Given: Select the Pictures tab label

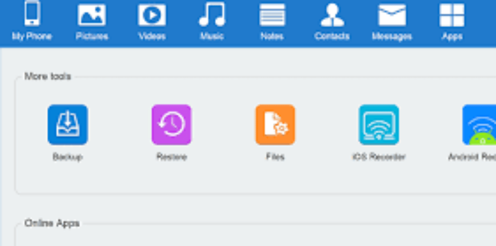Looking at the screenshot, I should (x=92, y=36).
